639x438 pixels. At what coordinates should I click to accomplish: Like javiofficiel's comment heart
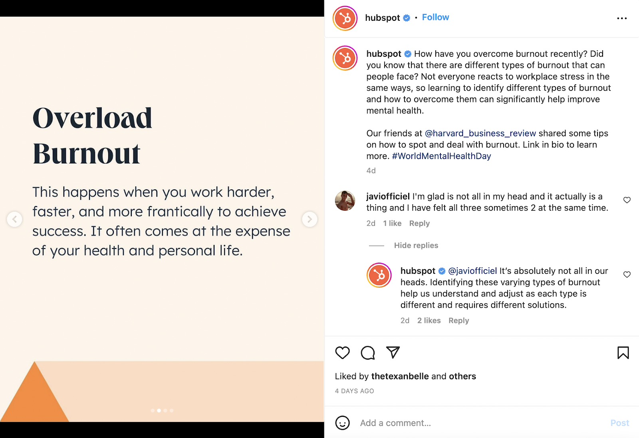[x=627, y=200]
